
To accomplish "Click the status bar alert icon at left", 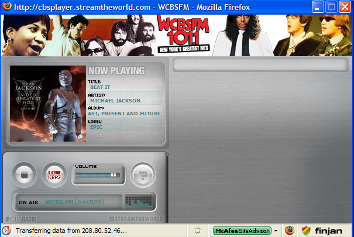I will click(x=6, y=231).
